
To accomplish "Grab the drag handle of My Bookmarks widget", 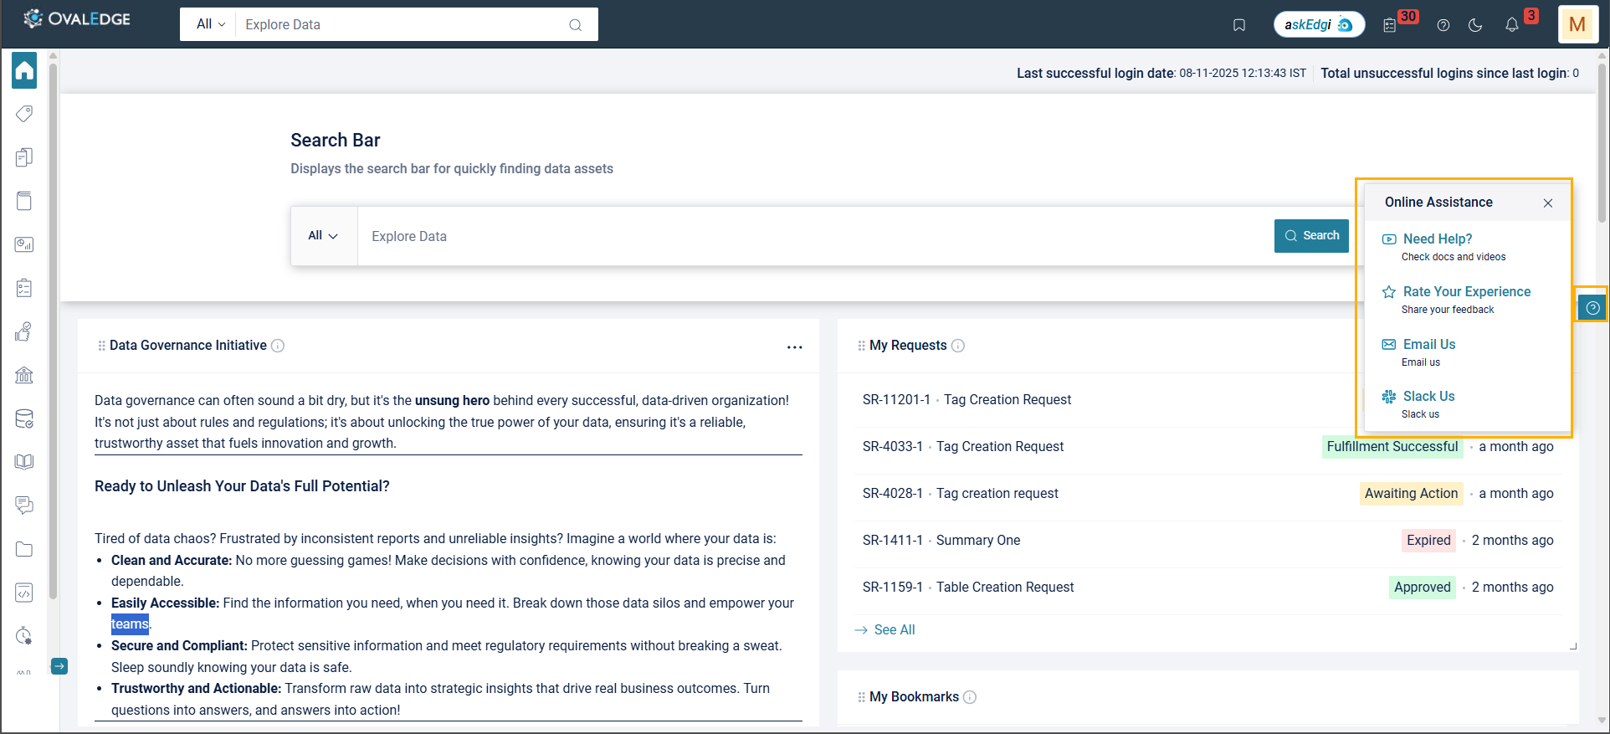I will [x=861, y=697].
